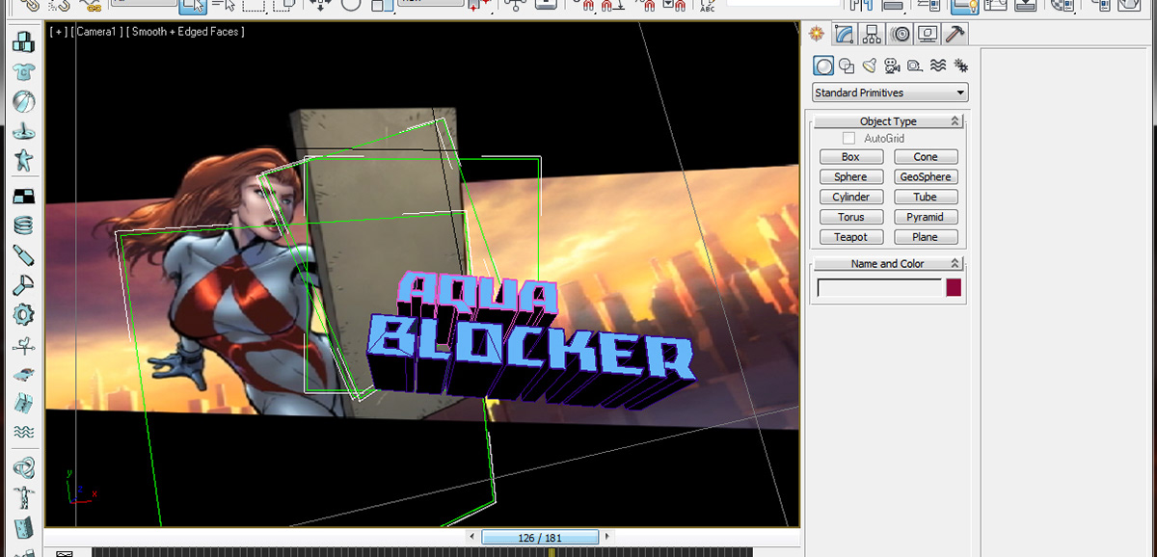
Task: Open the Hierarchy panel tab
Action: tap(873, 34)
